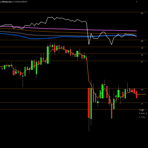The height and width of the screenshot is (148, 148).
Task: Click the NASDAQ RILYG chart title
Action: (21, 2)
